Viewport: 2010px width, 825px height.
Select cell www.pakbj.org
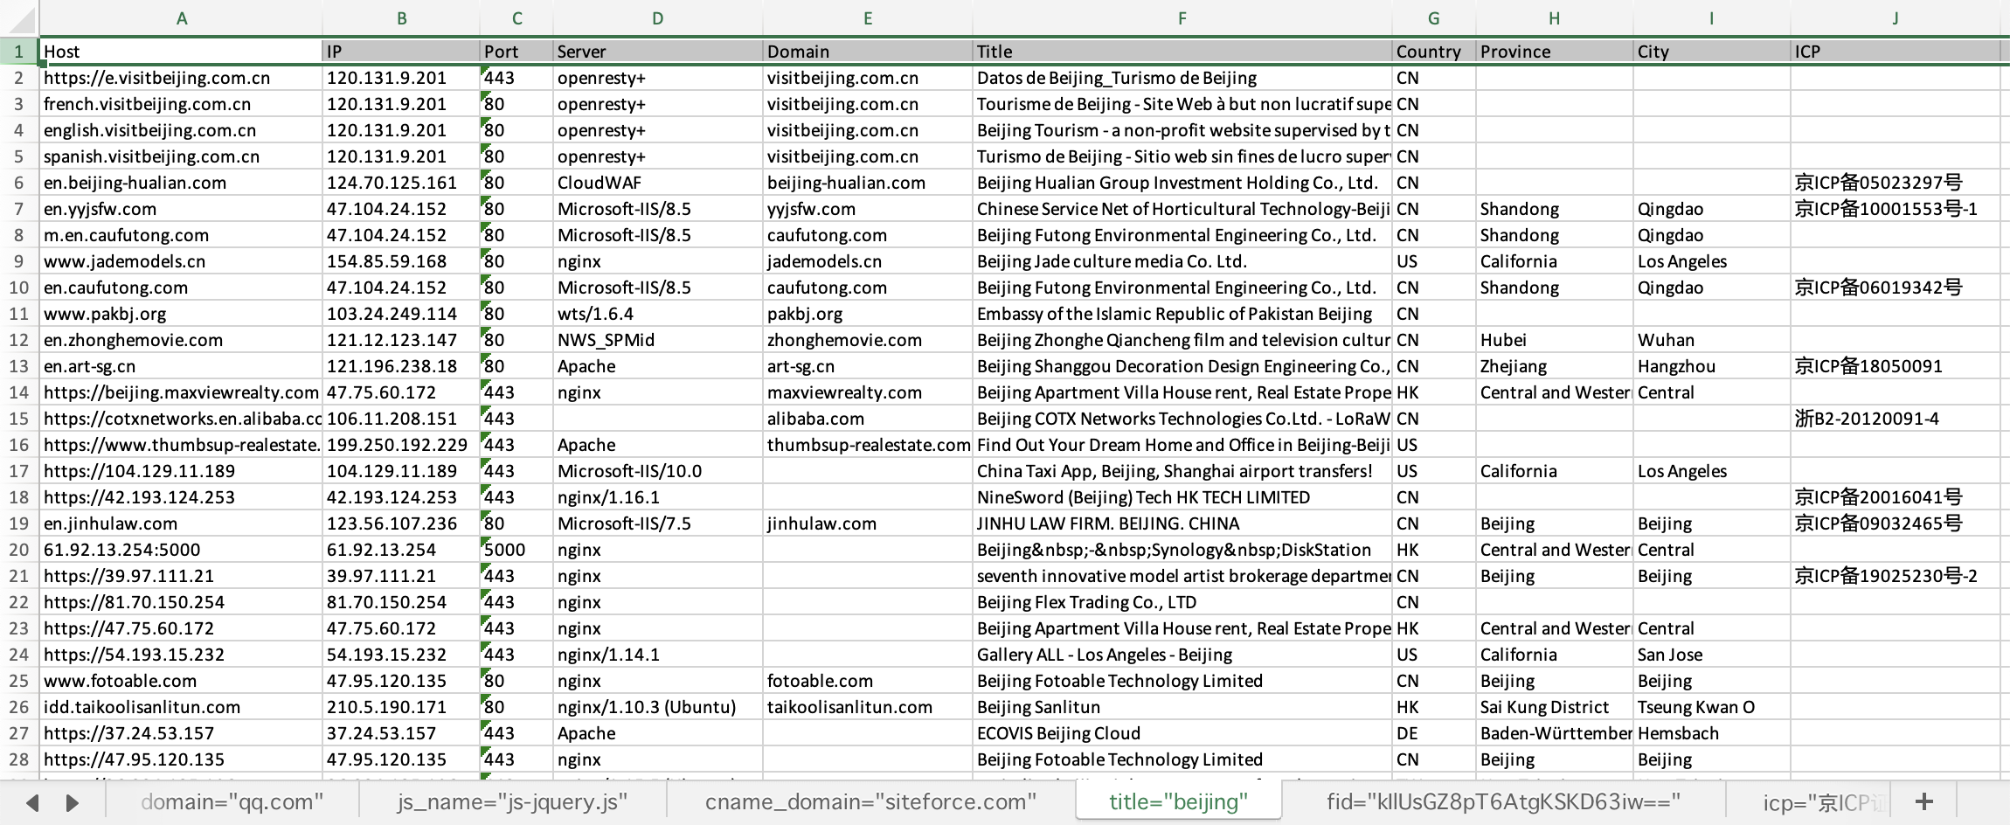(x=182, y=314)
